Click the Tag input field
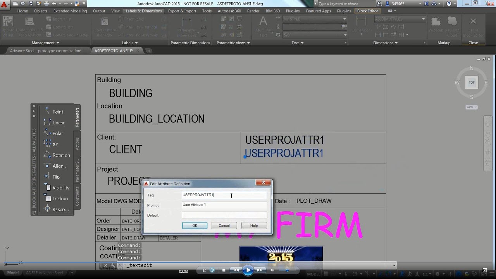 point(224,195)
